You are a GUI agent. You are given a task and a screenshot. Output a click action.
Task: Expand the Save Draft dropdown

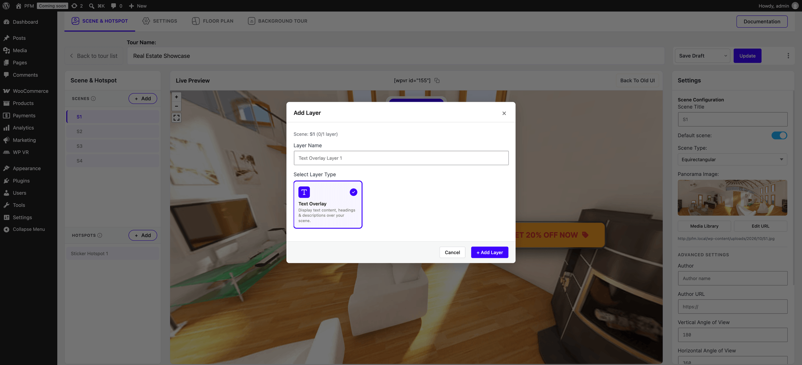pos(702,56)
